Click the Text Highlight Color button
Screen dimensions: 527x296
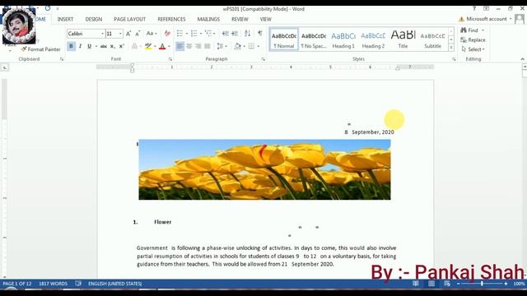click(148, 46)
